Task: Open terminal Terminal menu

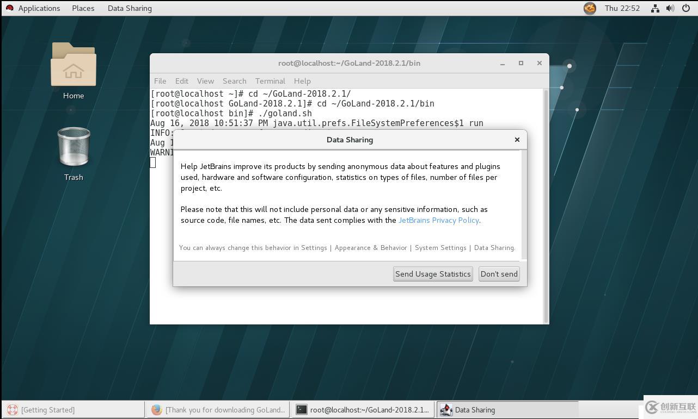Action: (270, 81)
